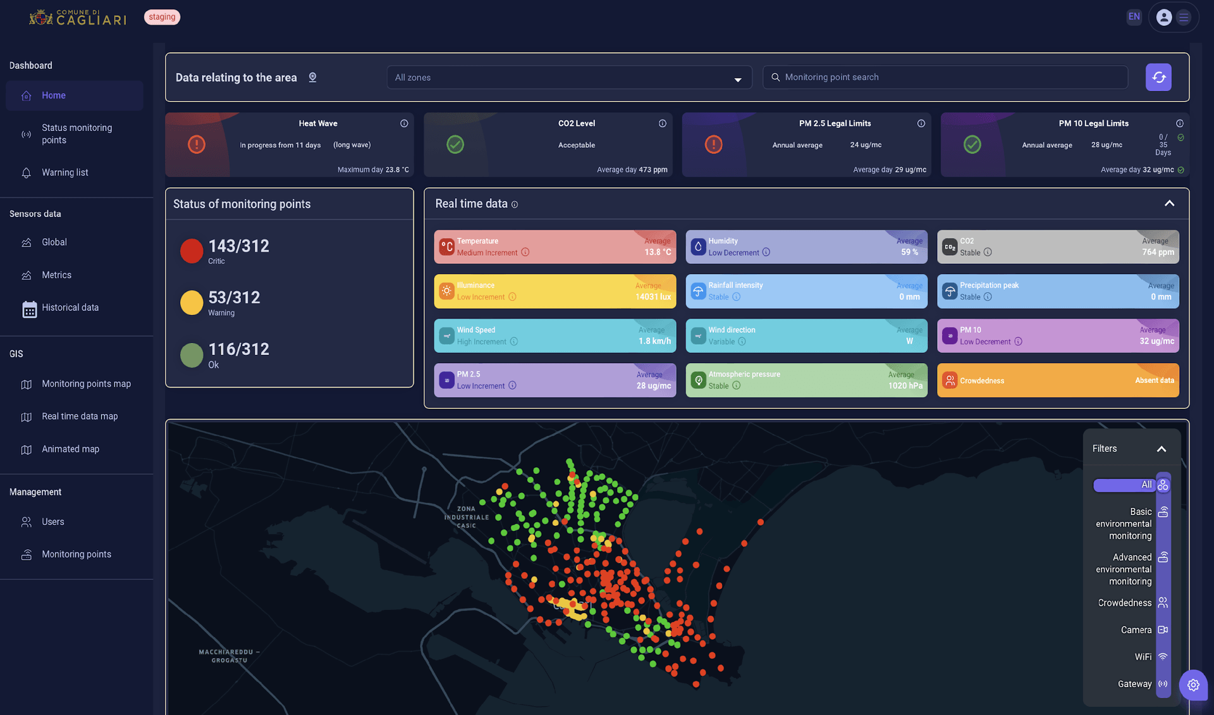Select the Metrics sensors view
Image resolution: width=1214 pixels, height=715 pixels.
56,275
